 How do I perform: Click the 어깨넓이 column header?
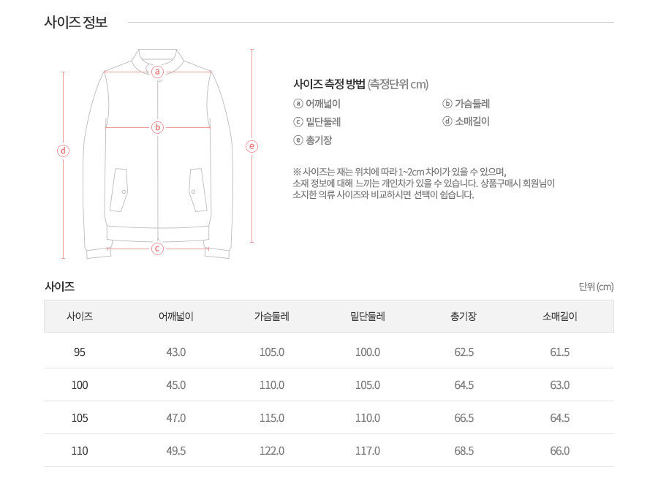tap(175, 316)
